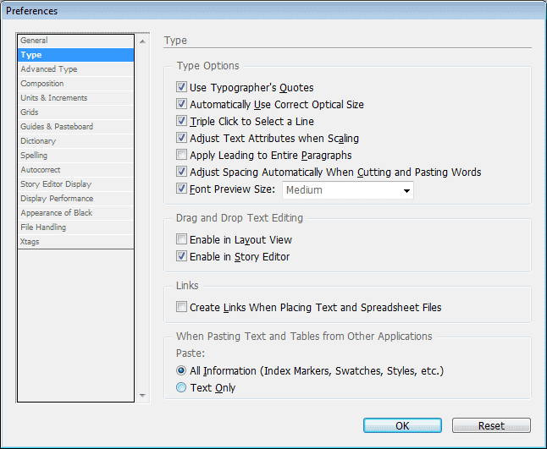Open General preferences category
Screen dimensions: 547x449
(75, 41)
